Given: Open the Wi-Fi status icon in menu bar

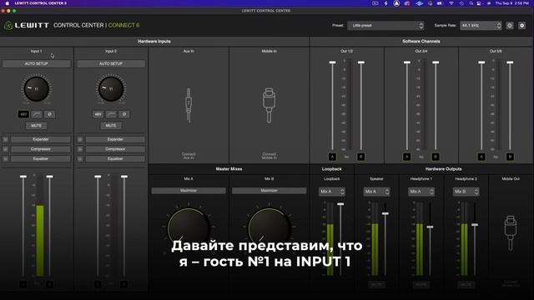Looking at the screenshot, I should click(x=451, y=3).
